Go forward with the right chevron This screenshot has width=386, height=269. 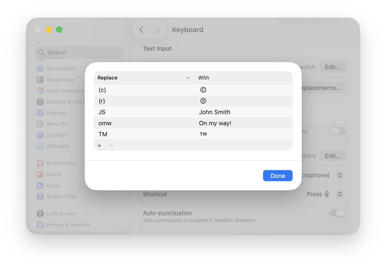(x=158, y=30)
